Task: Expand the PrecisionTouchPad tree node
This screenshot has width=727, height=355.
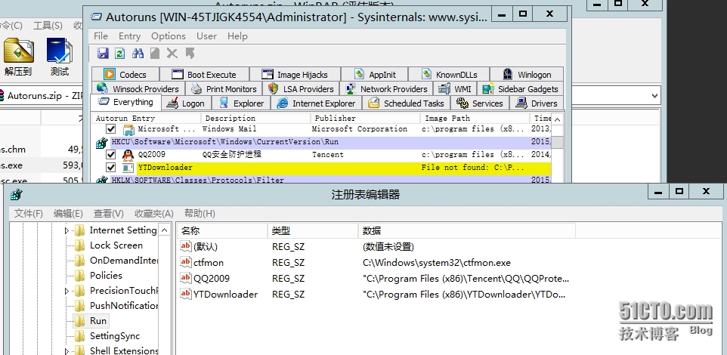Action: click(x=67, y=291)
